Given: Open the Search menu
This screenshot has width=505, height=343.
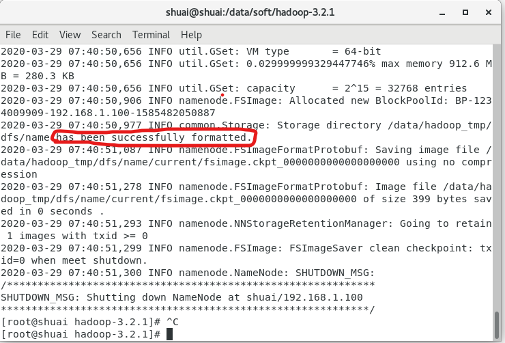Looking at the screenshot, I should [x=106, y=34].
